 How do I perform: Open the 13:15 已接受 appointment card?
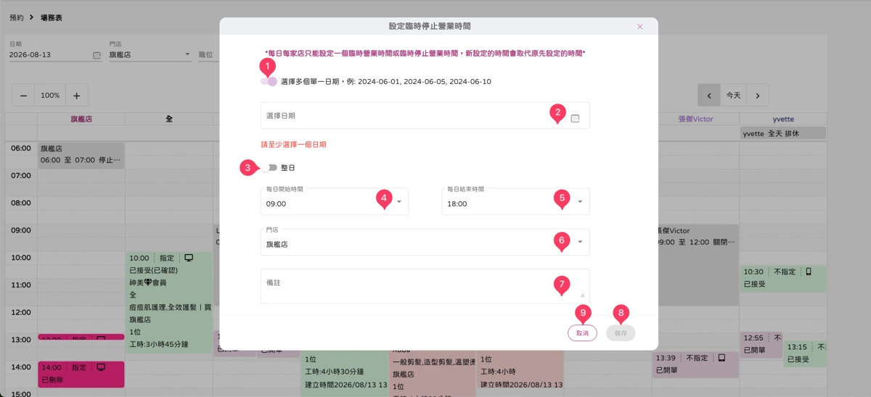click(x=805, y=354)
